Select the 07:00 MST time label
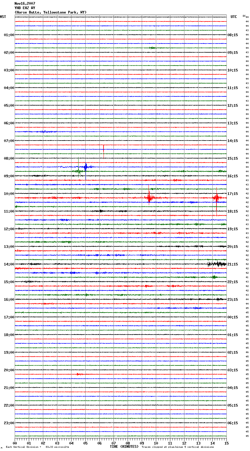Viewport: 250px width, 451px height. pyautogui.click(x=9, y=141)
